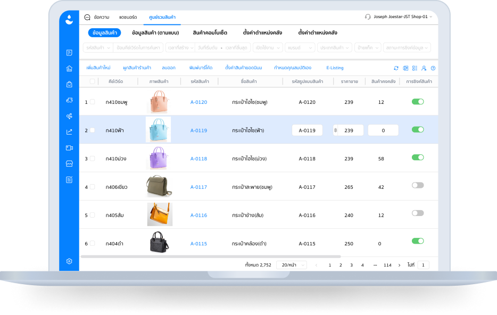This screenshot has width=497, height=315.
Task: Switch to สินค้าคอมโบเซ็ต tab
Action: tap(210, 32)
